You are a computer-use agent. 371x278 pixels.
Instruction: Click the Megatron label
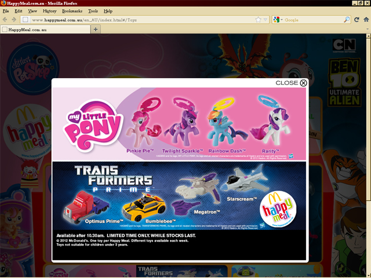tap(207, 212)
